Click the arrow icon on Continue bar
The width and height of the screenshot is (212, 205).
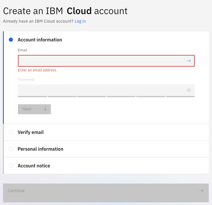pyautogui.click(x=201, y=191)
